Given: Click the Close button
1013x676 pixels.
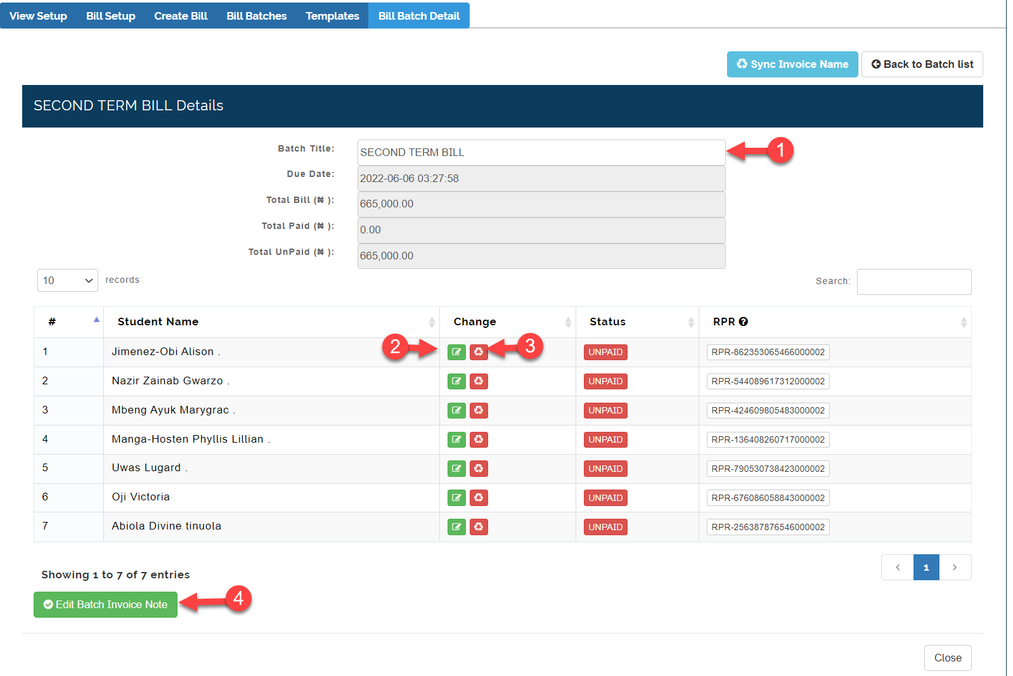Looking at the screenshot, I should 948,658.
